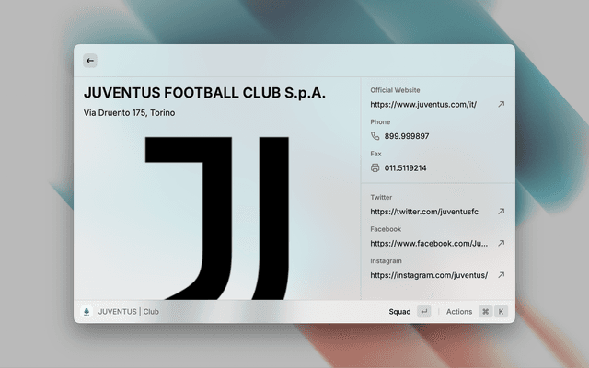Viewport: 589px width, 368px height.
Task: Open the Actions menu
Action: coord(458,312)
